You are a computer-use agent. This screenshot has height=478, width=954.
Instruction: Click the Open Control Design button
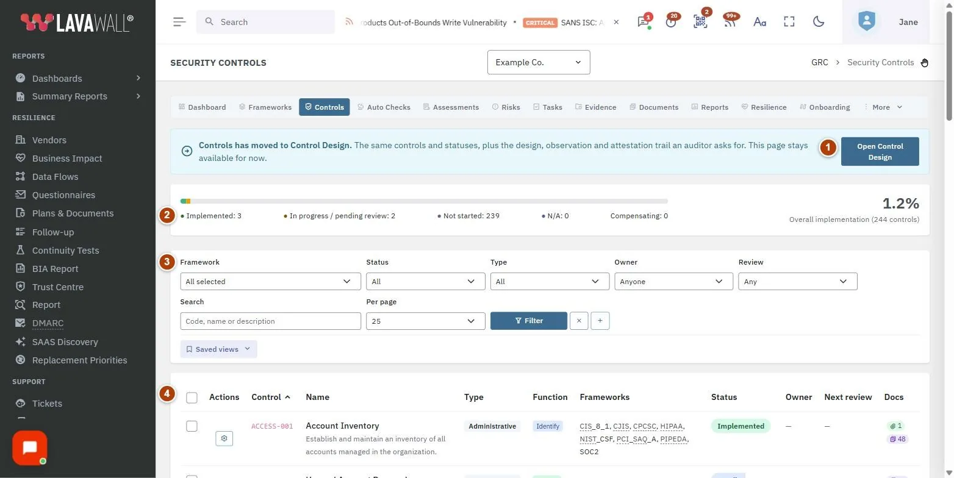[880, 152]
